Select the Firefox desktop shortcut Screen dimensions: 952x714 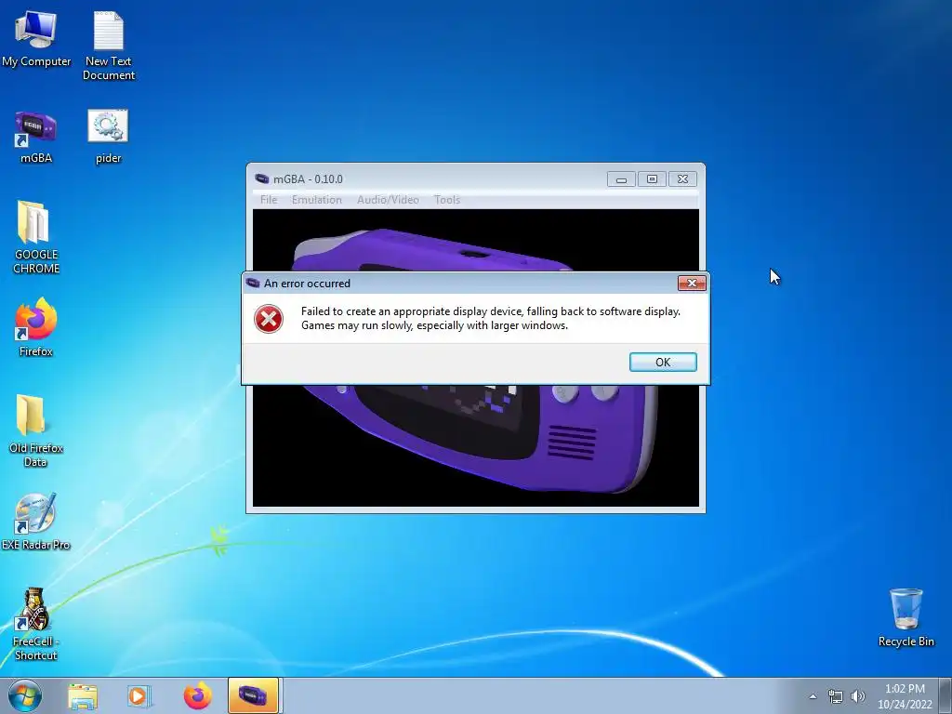coord(36,326)
